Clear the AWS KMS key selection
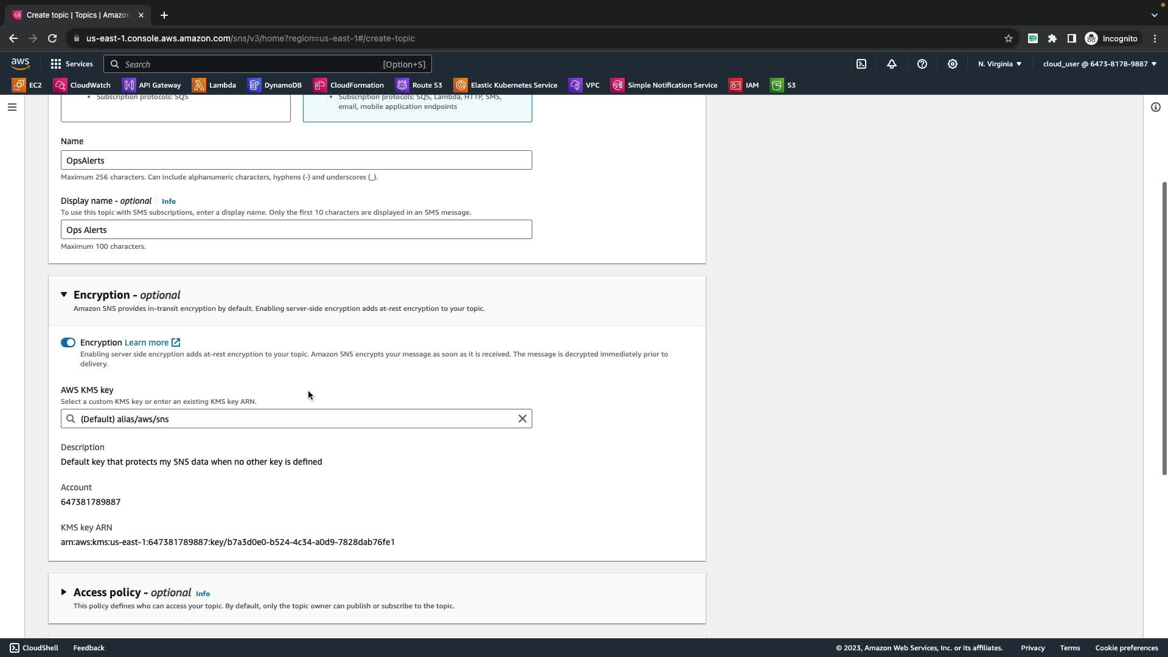This screenshot has width=1168, height=657. 522,419
